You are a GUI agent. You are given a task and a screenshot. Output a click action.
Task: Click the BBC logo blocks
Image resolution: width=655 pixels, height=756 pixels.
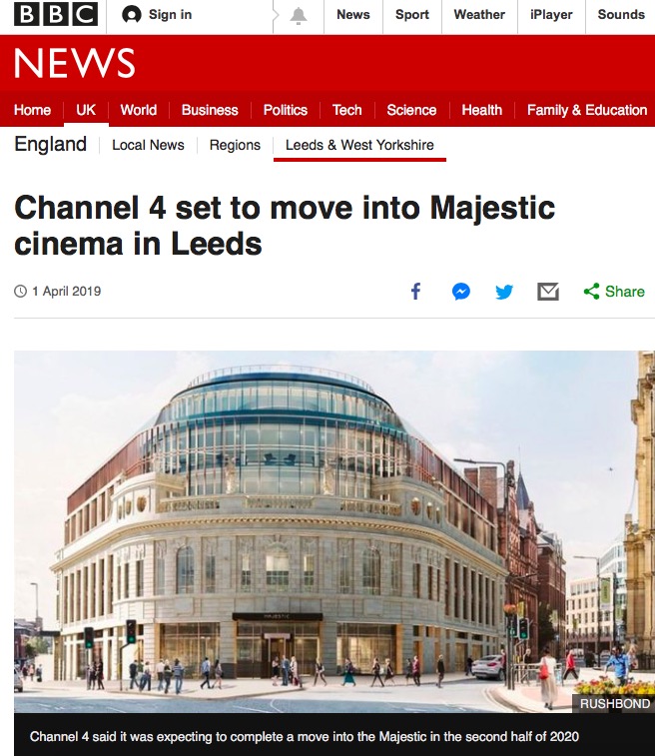(x=56, y=14)
